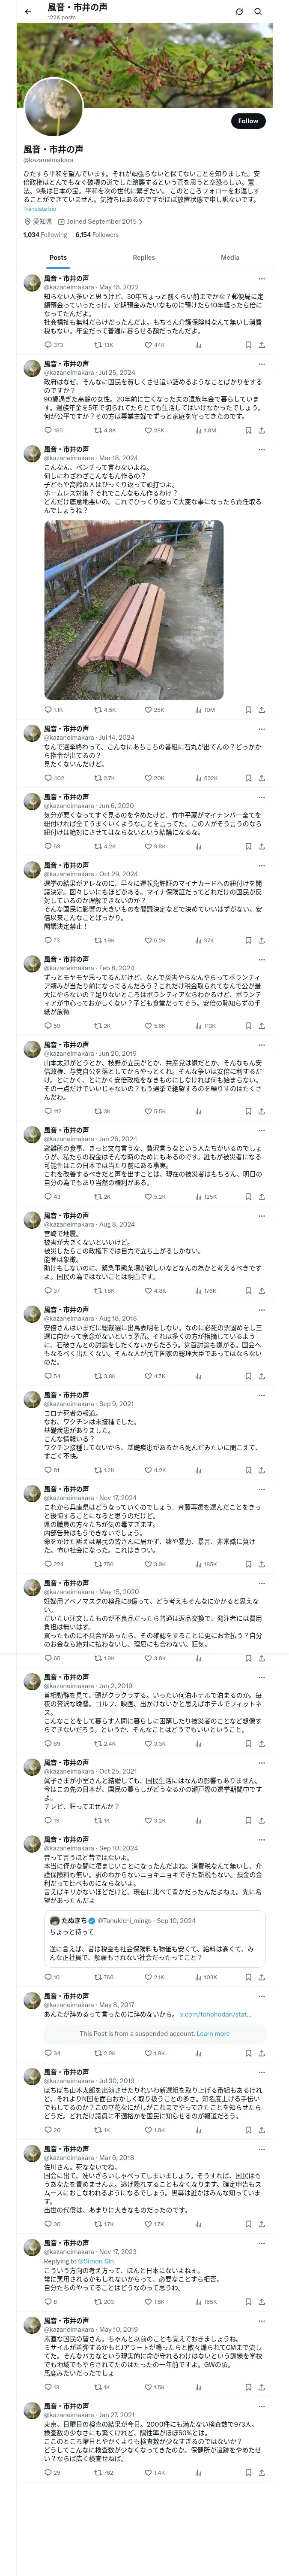Viewport: 289px width, 2576px height.
Task: Open the pink bench photo
Action: pyautogui.click(x=134, y=610)
